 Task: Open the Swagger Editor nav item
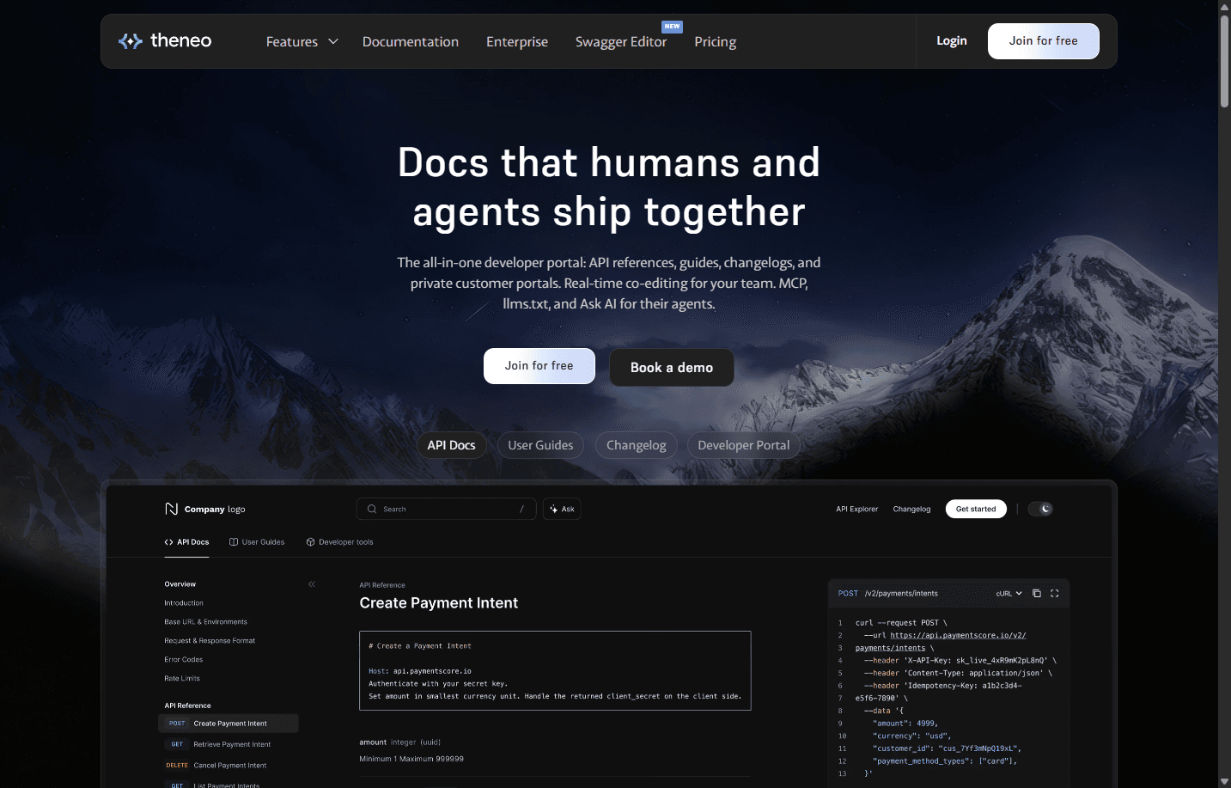pyautogui.click(x=621, y=41)
